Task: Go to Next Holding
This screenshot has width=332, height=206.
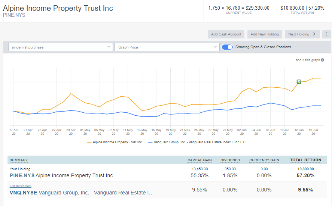Action: coord(302,34)
